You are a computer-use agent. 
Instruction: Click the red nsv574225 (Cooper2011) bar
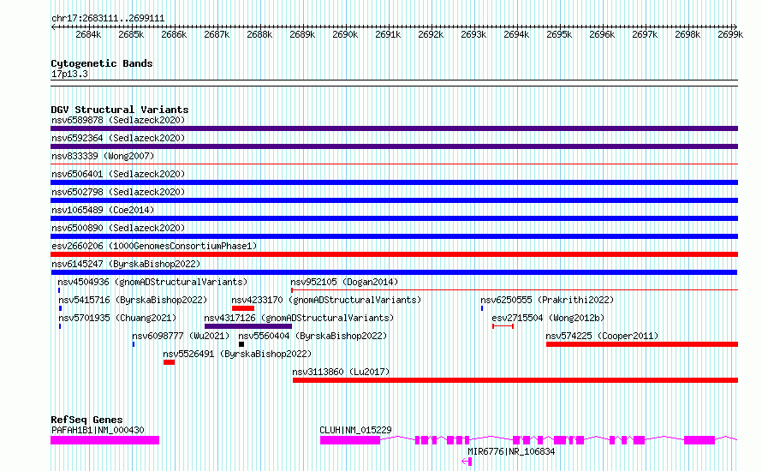[x=642, y=344]
